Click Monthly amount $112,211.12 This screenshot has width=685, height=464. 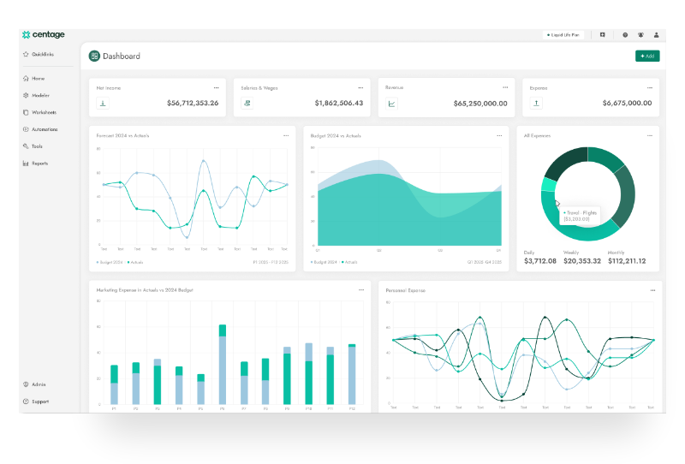click(x=627, y=261)
